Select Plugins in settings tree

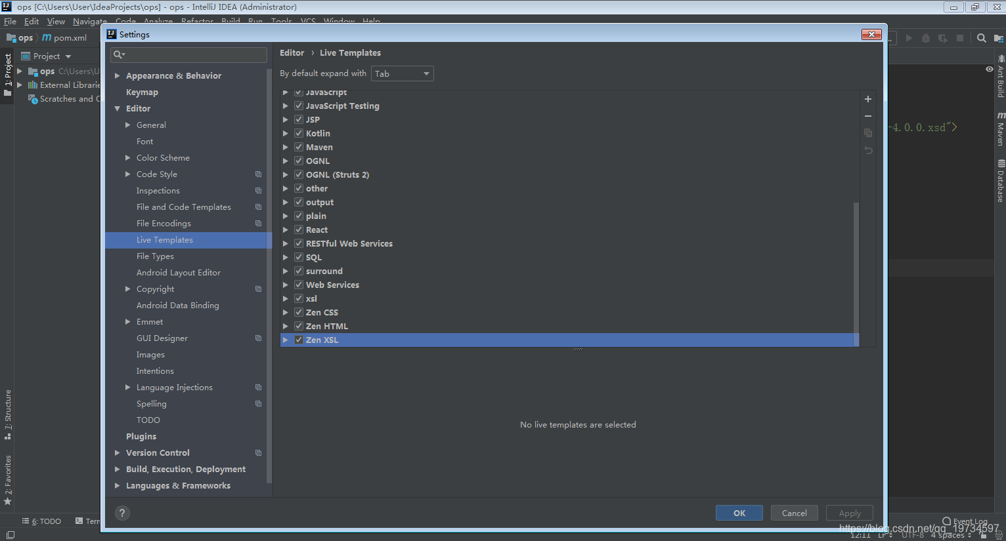141,437
